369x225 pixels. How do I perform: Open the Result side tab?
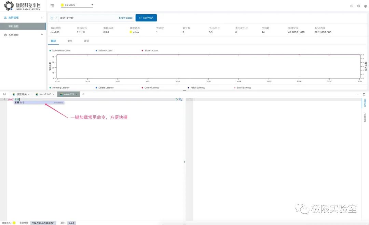(365, 103)
